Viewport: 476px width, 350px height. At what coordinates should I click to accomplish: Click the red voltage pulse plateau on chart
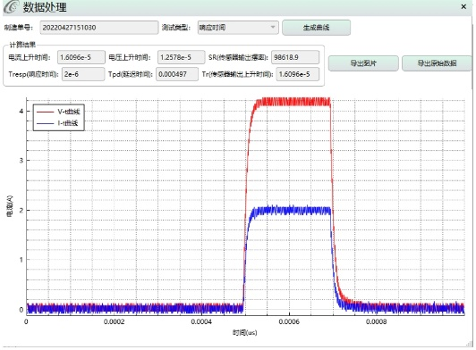point(292,102)
